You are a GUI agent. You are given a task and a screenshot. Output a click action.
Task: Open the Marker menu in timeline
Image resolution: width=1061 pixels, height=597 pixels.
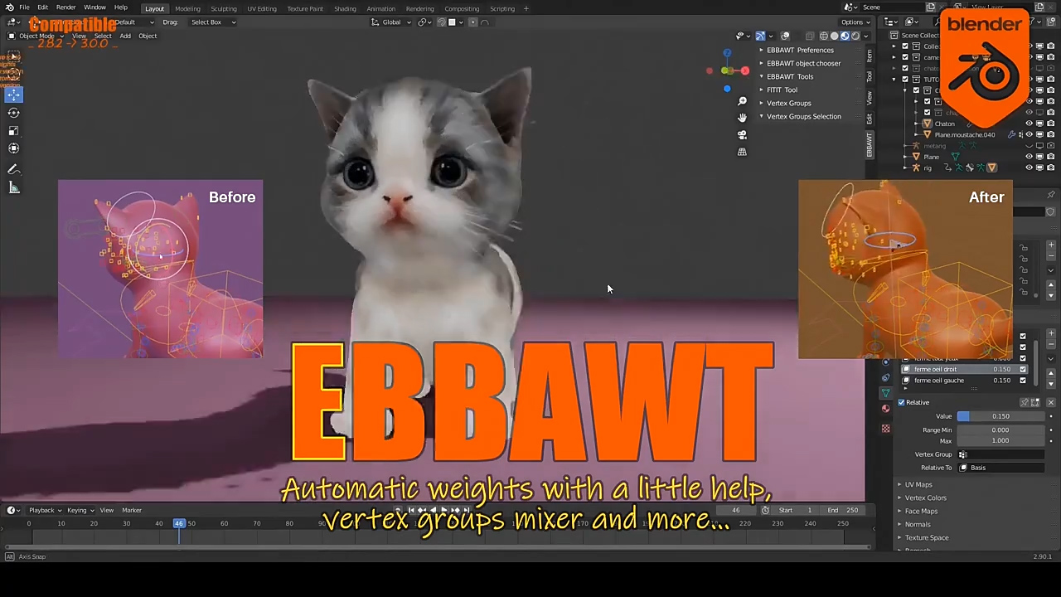[x=132, y=510]
